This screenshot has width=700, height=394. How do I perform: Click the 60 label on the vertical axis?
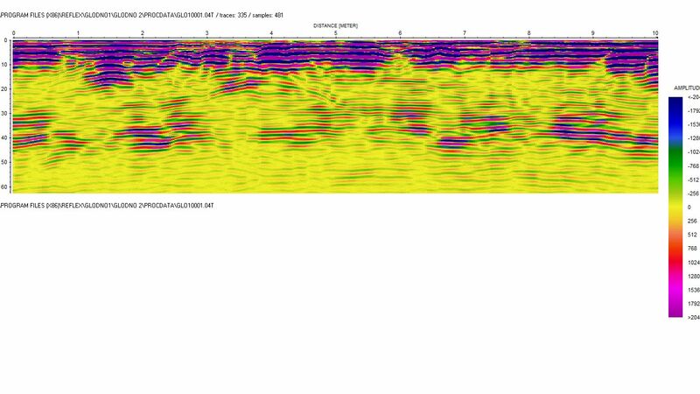tap(4, 186)
